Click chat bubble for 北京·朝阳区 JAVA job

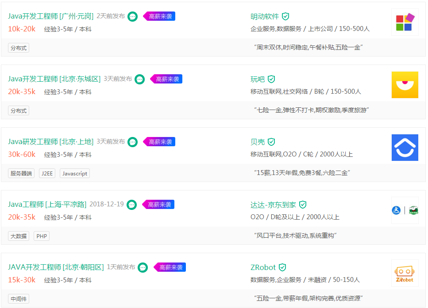[143, 267]
